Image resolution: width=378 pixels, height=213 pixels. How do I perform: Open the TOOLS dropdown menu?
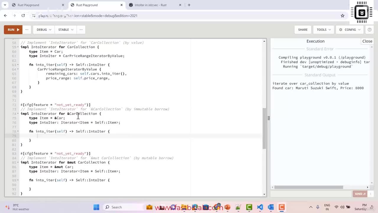[324, 30]
